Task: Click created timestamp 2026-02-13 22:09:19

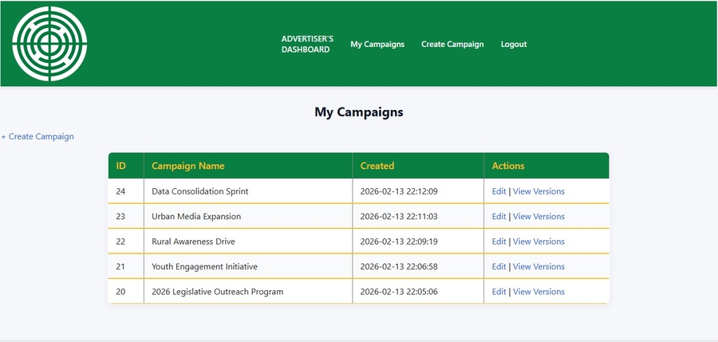Action: coord(399,242)
